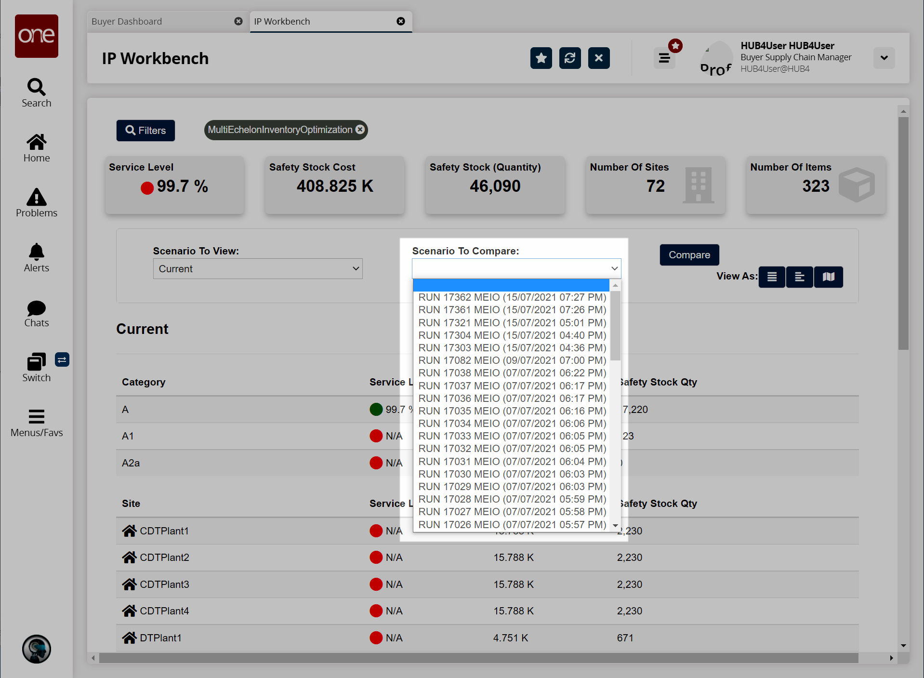
Task: Click the Switch windows icon
Action: (x=36, y=368)
